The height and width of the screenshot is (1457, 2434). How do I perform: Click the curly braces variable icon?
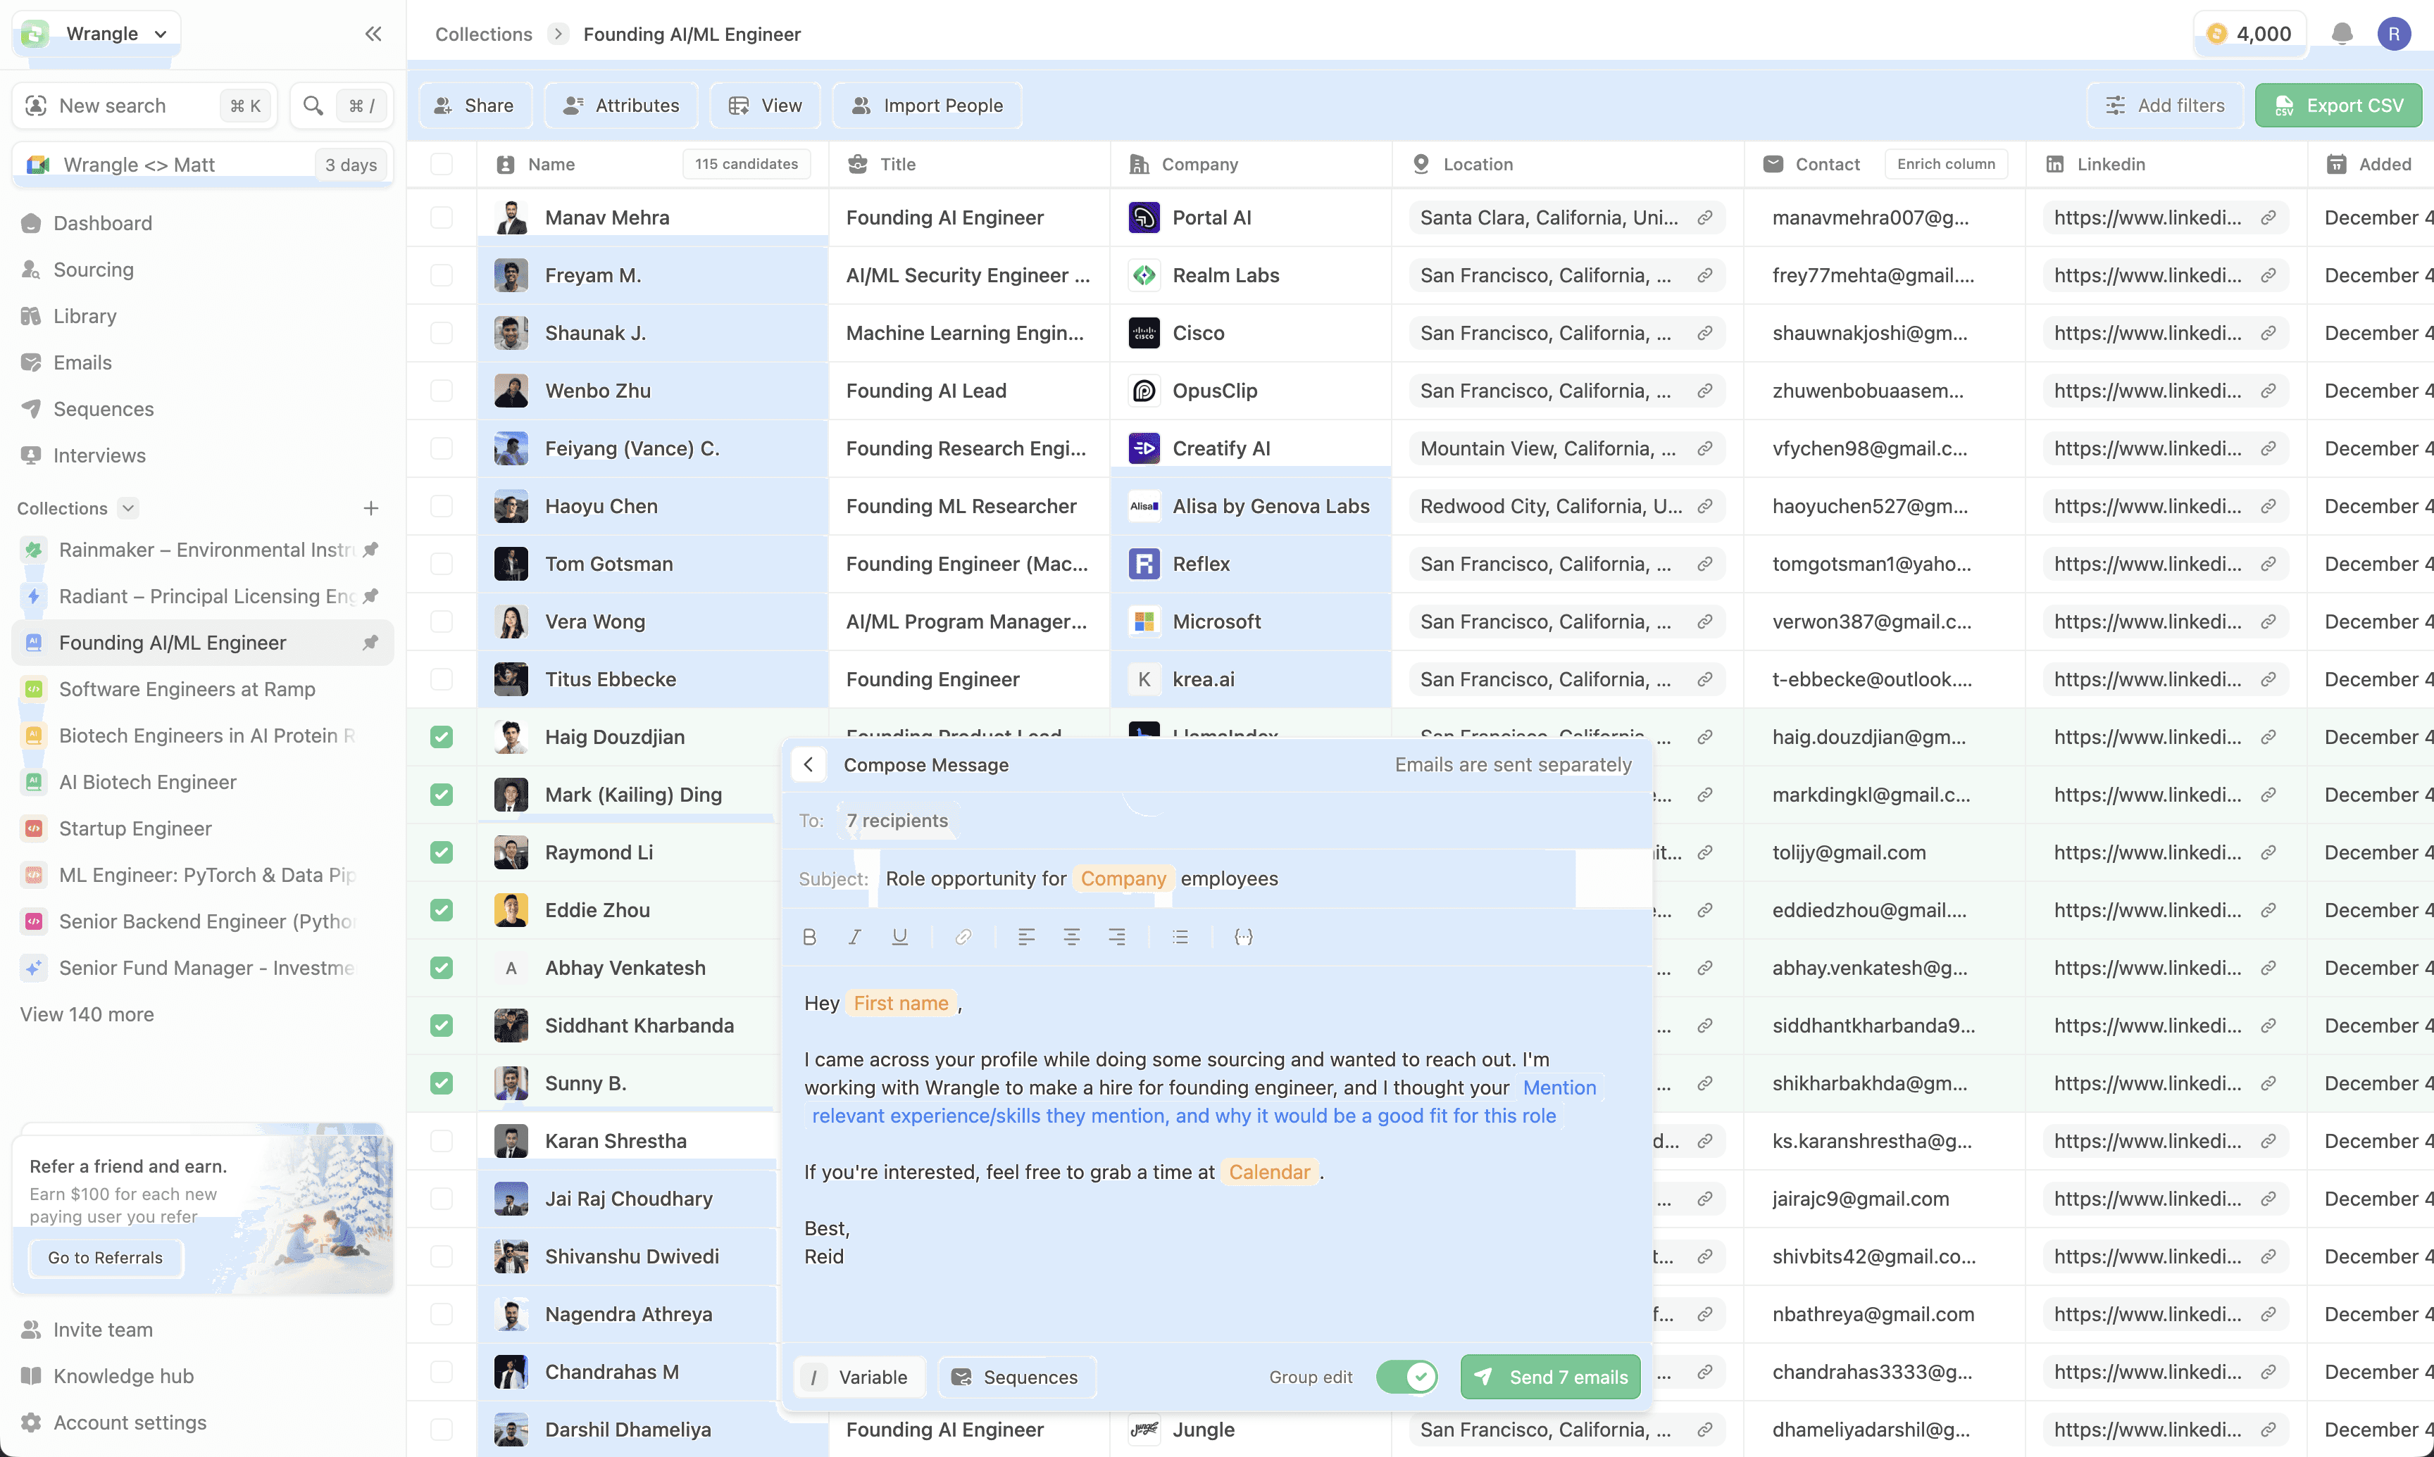(x=1244, y=937)
